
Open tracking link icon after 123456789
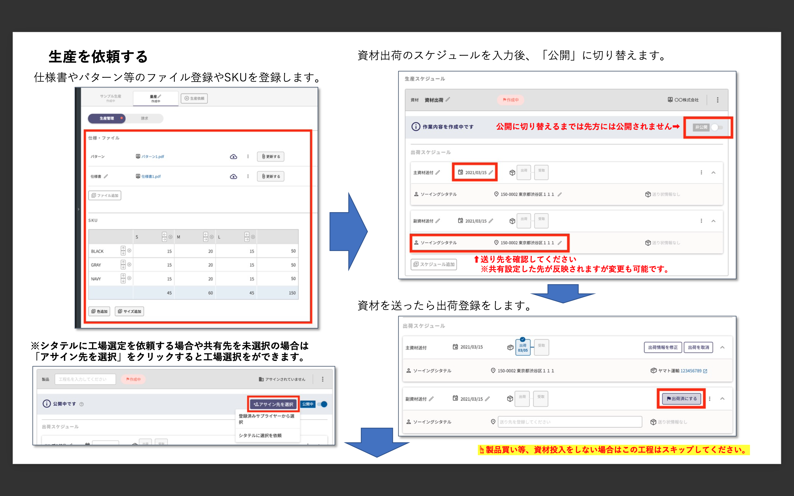(705, 371)
